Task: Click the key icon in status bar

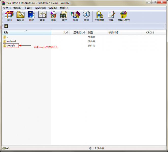Action: tap(8, 148)
